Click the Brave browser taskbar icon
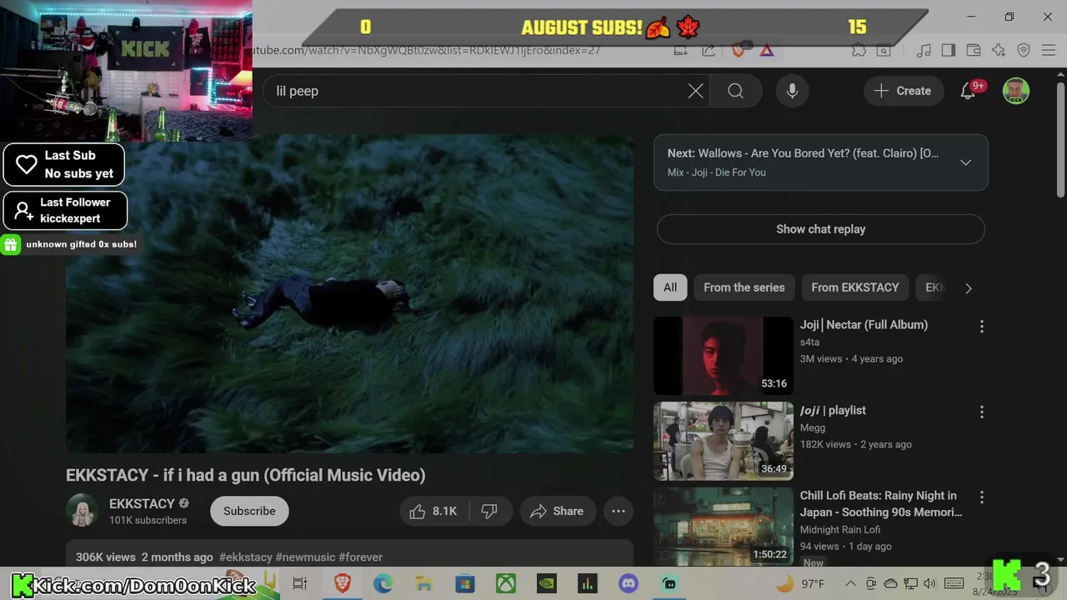Viewport: 1067px width, 600px height. [343, 584]
